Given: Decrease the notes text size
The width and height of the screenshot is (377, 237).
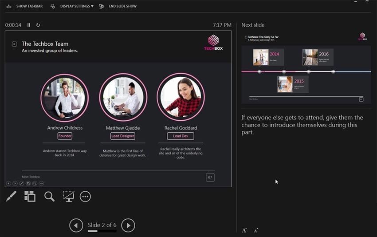Looking at the screenshot, I should 256,230.
